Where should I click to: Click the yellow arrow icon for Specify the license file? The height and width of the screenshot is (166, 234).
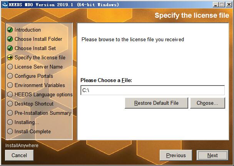10,57
